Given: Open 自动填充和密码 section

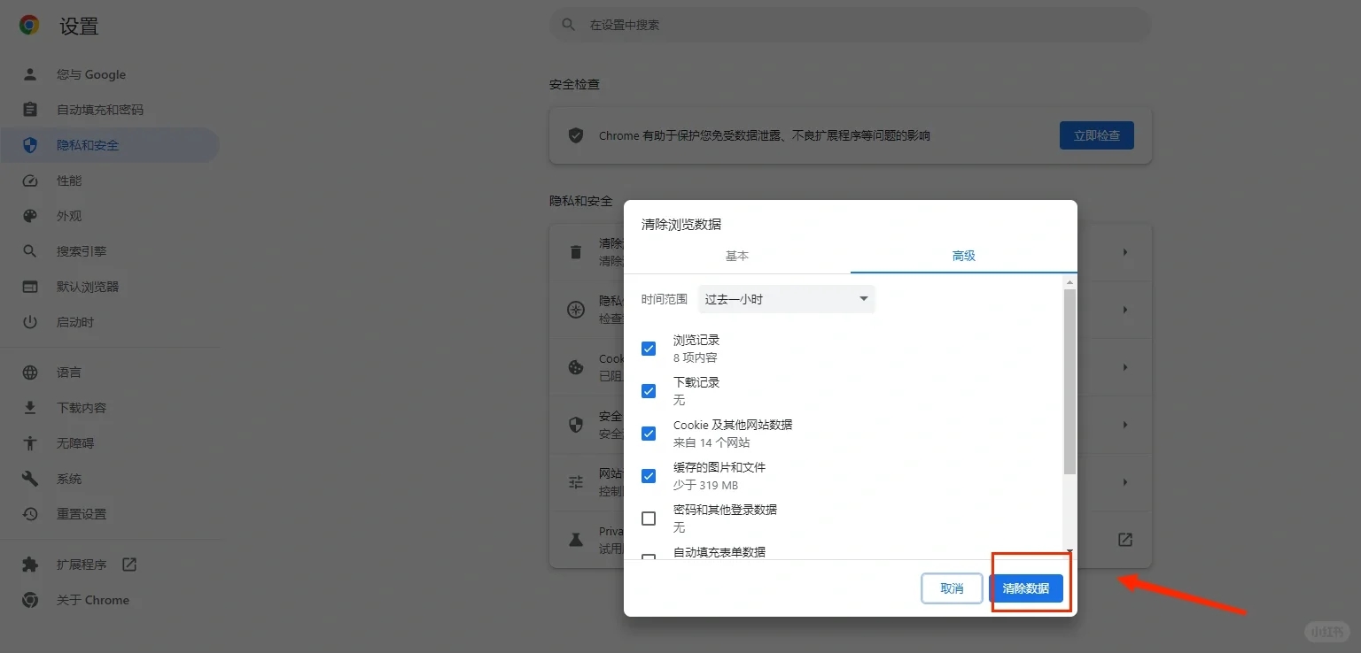Looking at the screenshot, I should [110, 110].
